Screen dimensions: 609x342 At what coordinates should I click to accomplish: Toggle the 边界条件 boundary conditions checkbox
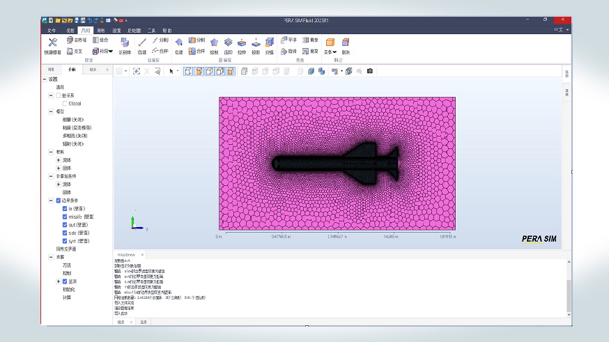tap(59, 200)
